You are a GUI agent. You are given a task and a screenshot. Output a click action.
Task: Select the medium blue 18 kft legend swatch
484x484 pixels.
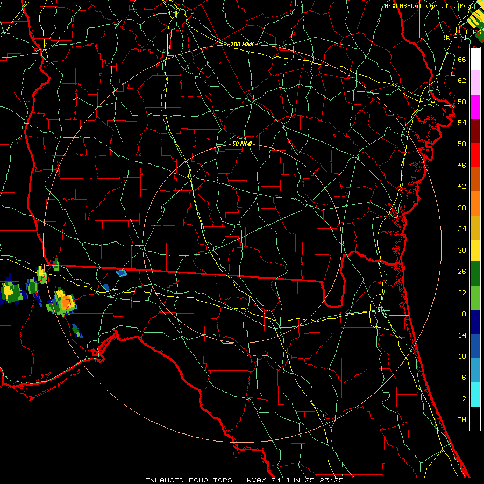click(475, 346)
